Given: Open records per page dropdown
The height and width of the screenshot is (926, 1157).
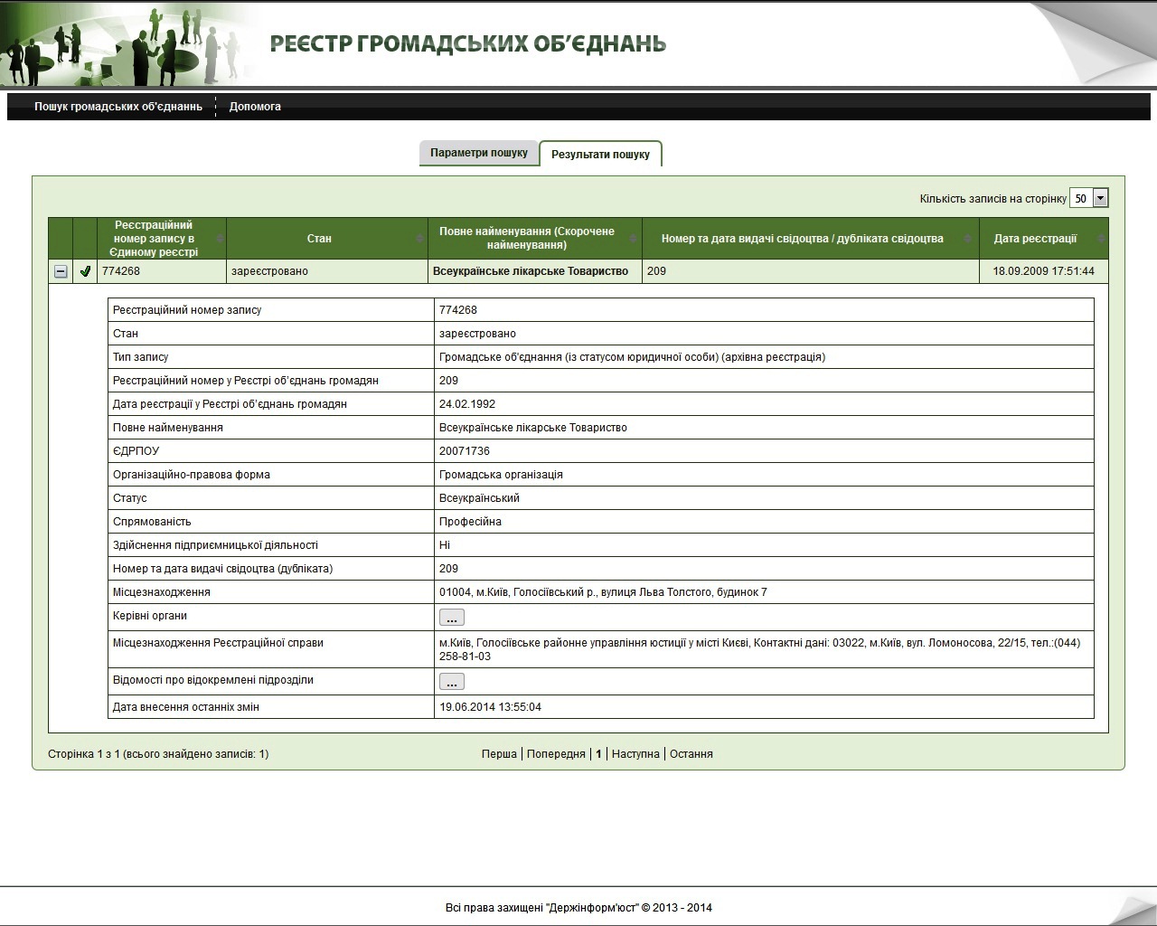Looking at the screenshot, I should (1100, 198).
